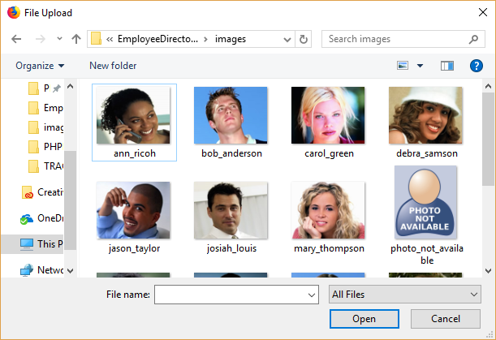Expand the File name history dropdown

click(x=311, y=295)
